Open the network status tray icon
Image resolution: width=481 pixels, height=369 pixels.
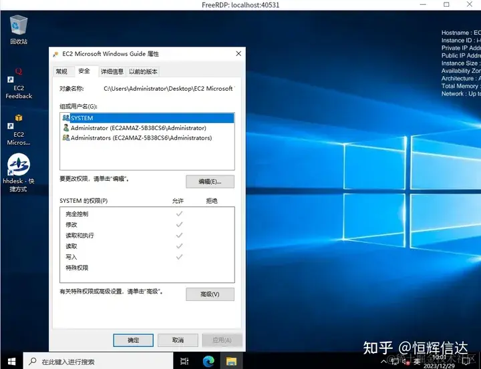click(x=395, y=362)
